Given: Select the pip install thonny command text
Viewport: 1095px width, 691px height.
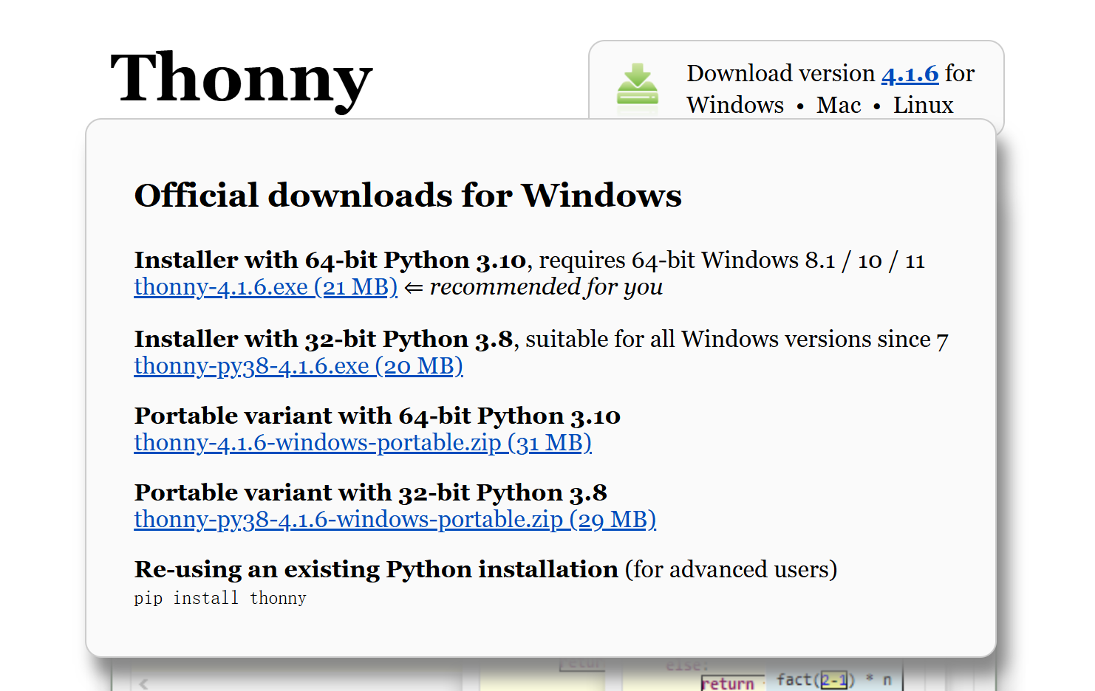Looking at the screenshot, I should tap(219, 598).
